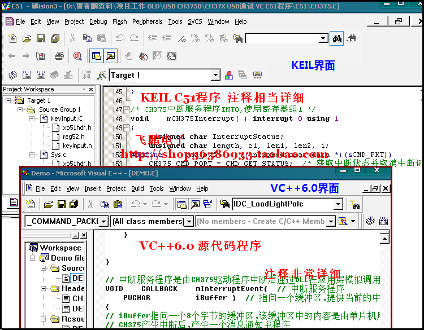The width and height of the screenshot is (424, 330).
Task: Start debug session with red d icon
Action: click(77, 56)
